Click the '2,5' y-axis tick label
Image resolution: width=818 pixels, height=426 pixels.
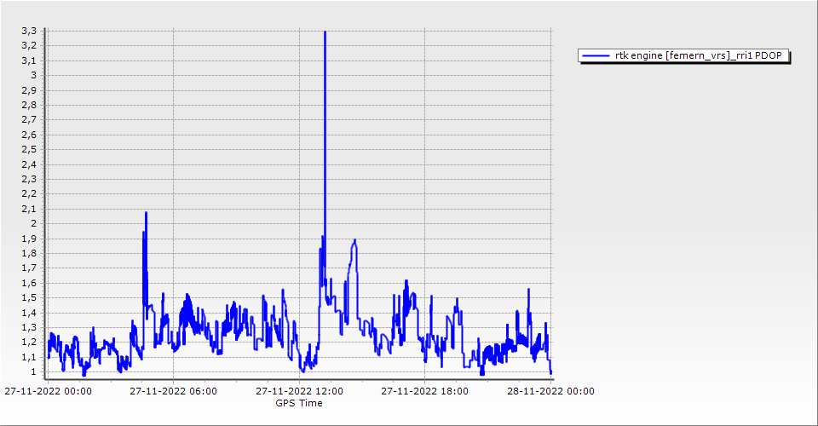click(x=29, y=149)
